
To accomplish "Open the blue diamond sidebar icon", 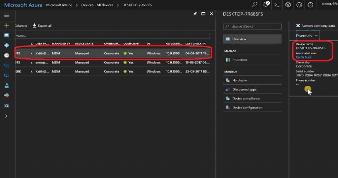I will click(7, 45).
